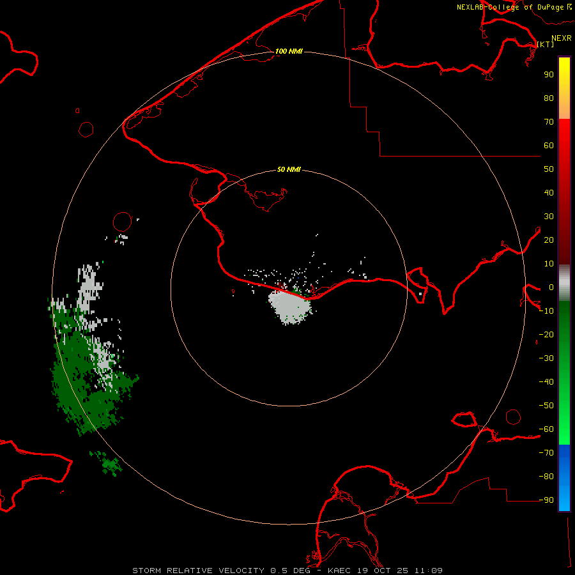Screen dimensions: 575x575
Task: Select the "-30" value on the velocity scale
Action: [x=546, y=358]
